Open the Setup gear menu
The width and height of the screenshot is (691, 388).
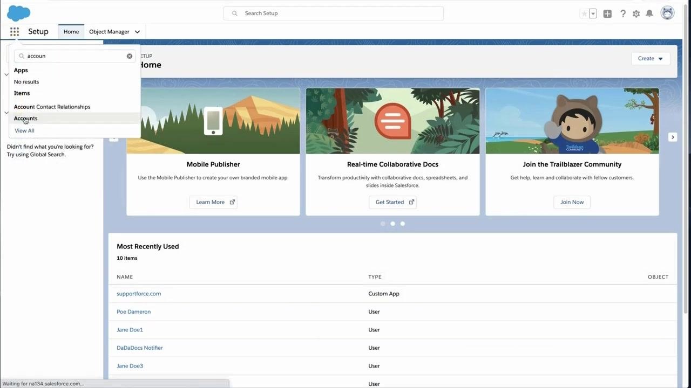click(636, 14)
